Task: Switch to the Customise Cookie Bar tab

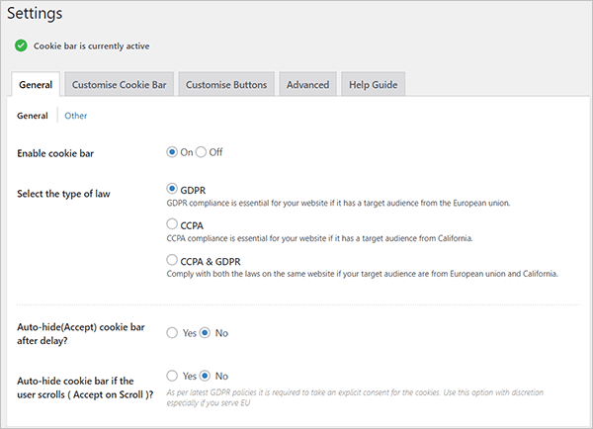Action: [120, 84]
